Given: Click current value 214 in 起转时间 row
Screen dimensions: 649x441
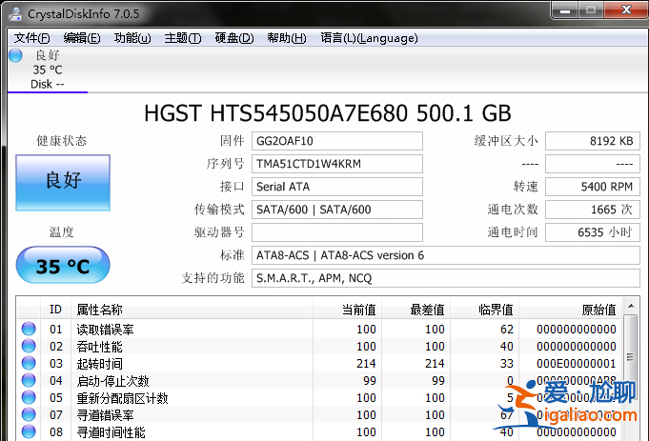Looking at the screenshot, I should pos(366,364).
